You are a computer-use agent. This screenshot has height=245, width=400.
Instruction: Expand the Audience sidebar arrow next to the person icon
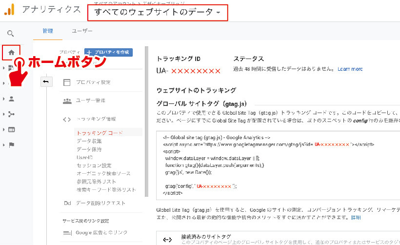click(x=4, y=99)
